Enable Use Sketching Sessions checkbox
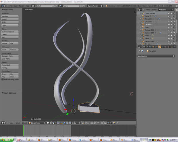Viewport: 178px width, 142px height. point(3,80)
